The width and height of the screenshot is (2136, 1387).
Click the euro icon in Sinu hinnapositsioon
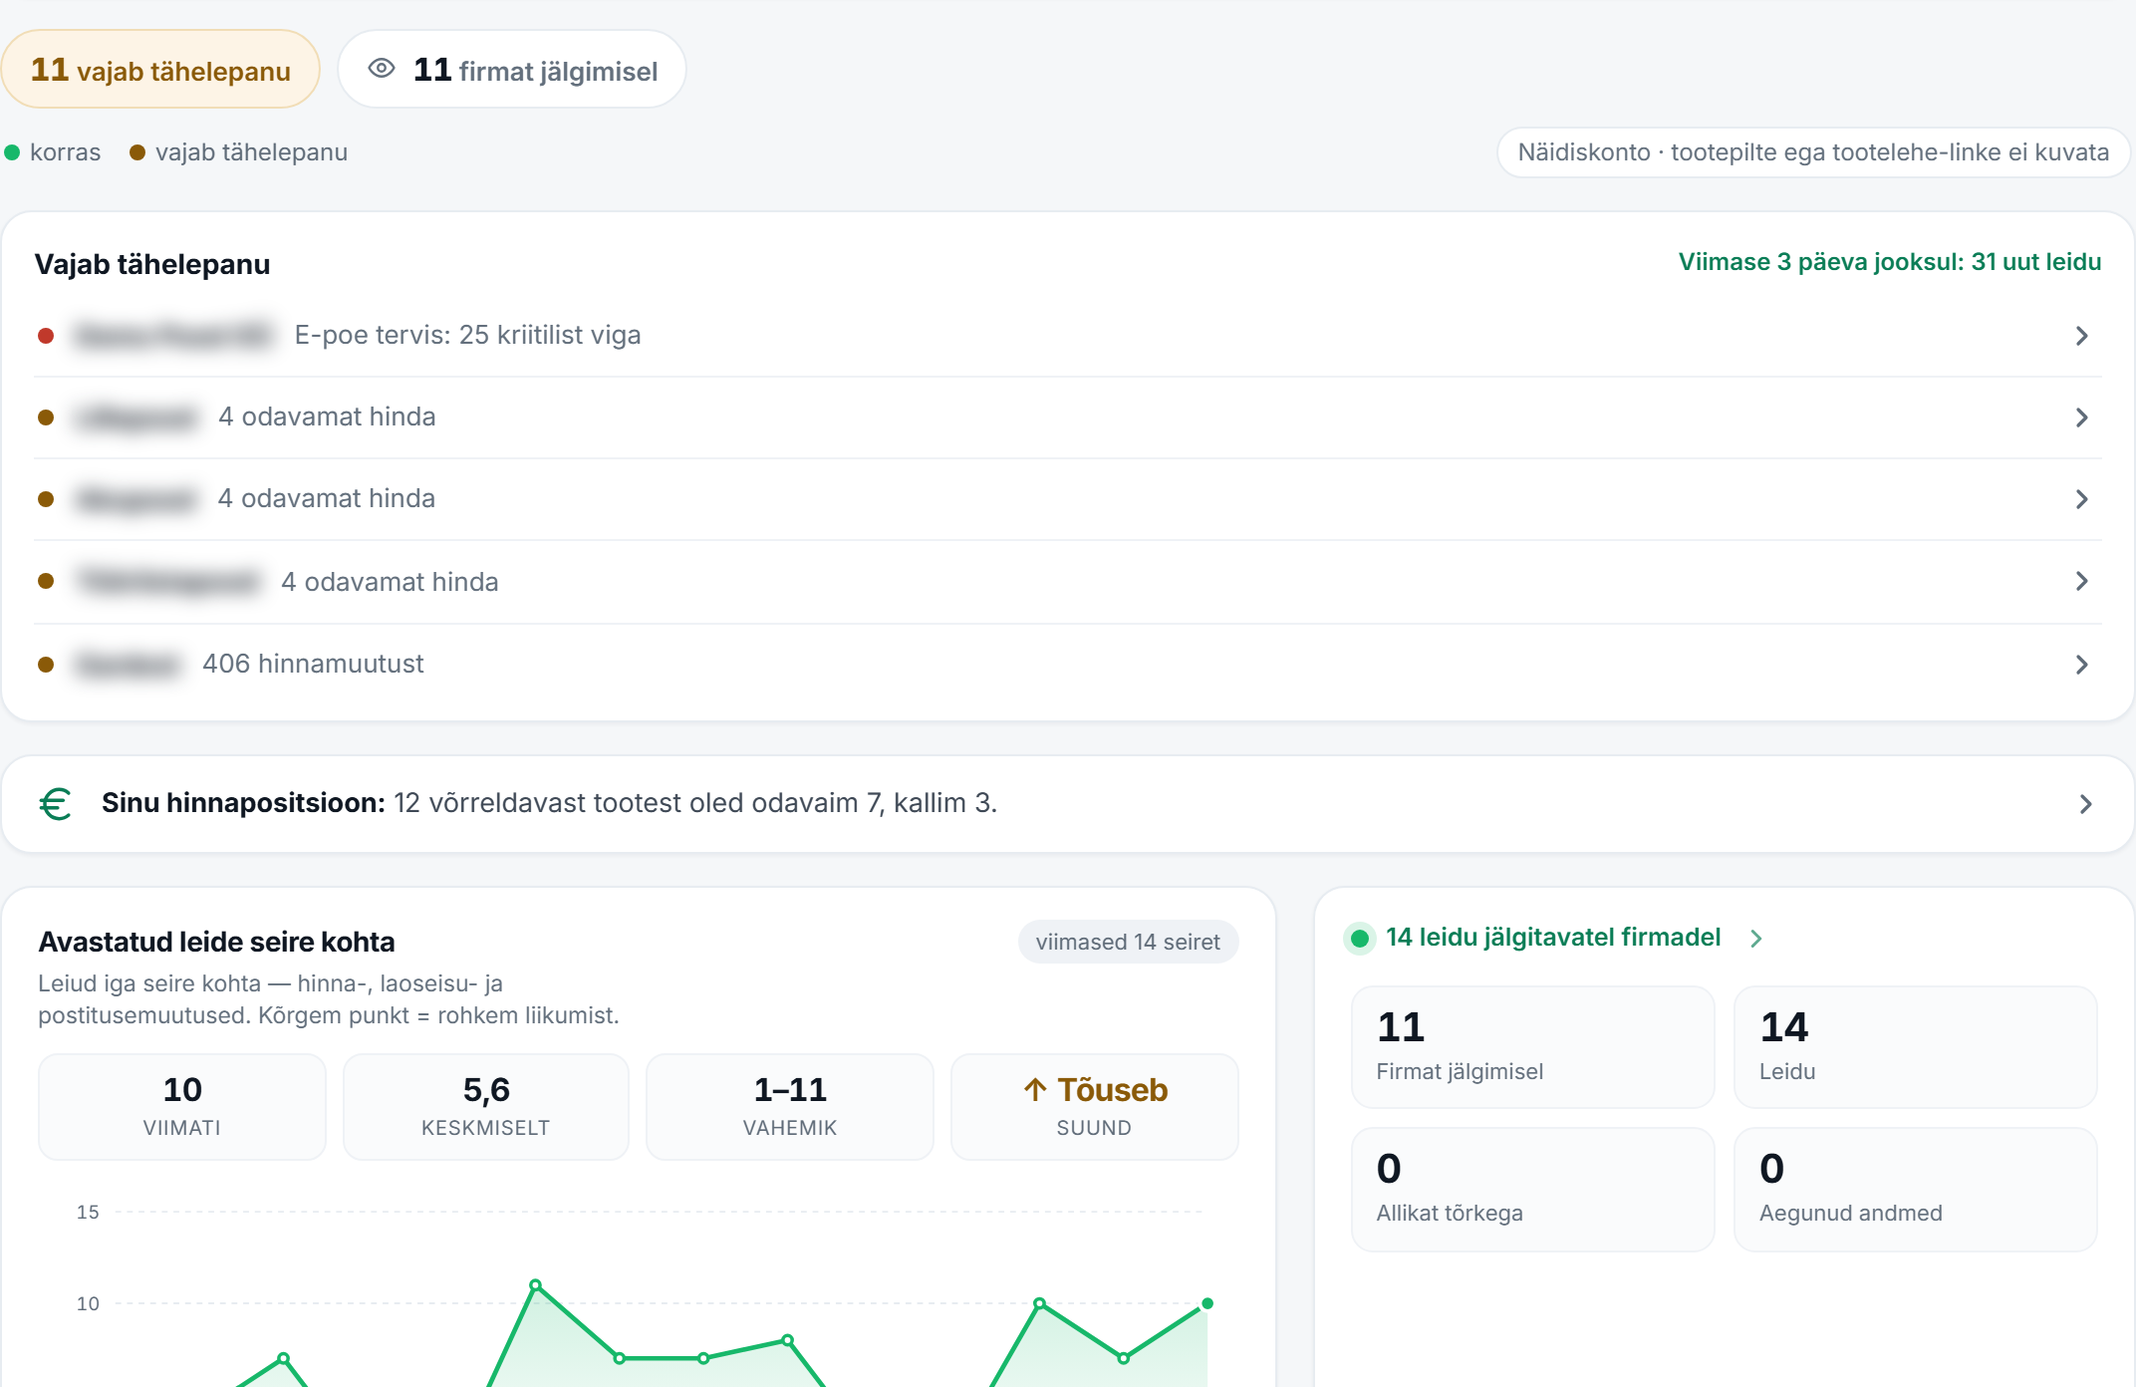click(x=56, y=803)
